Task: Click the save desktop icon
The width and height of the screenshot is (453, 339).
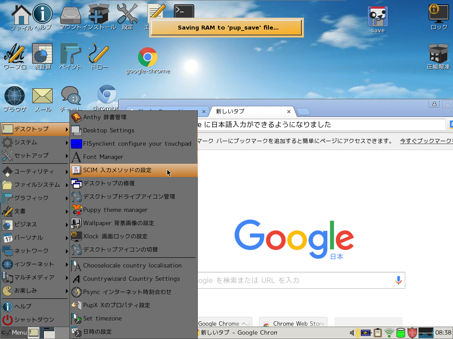Action: 378,19
